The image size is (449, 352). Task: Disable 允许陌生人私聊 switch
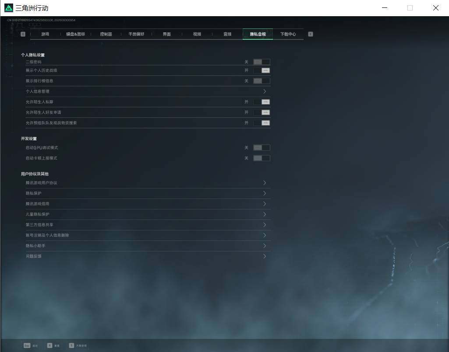[x=262, y=102]
